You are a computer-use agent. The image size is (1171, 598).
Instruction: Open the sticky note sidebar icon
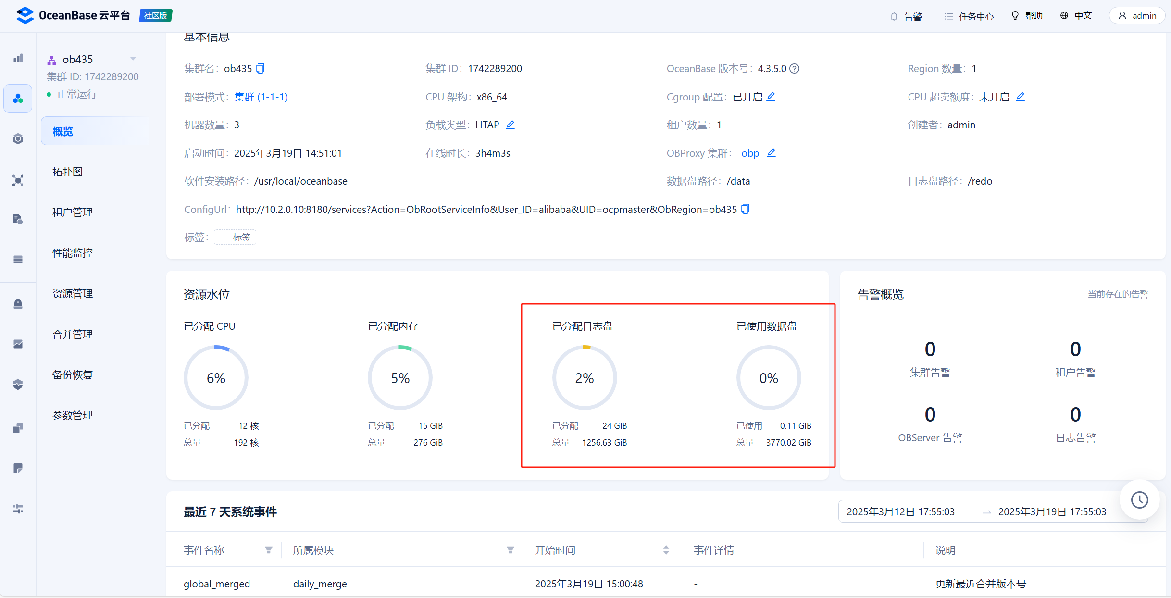(18, 469)
